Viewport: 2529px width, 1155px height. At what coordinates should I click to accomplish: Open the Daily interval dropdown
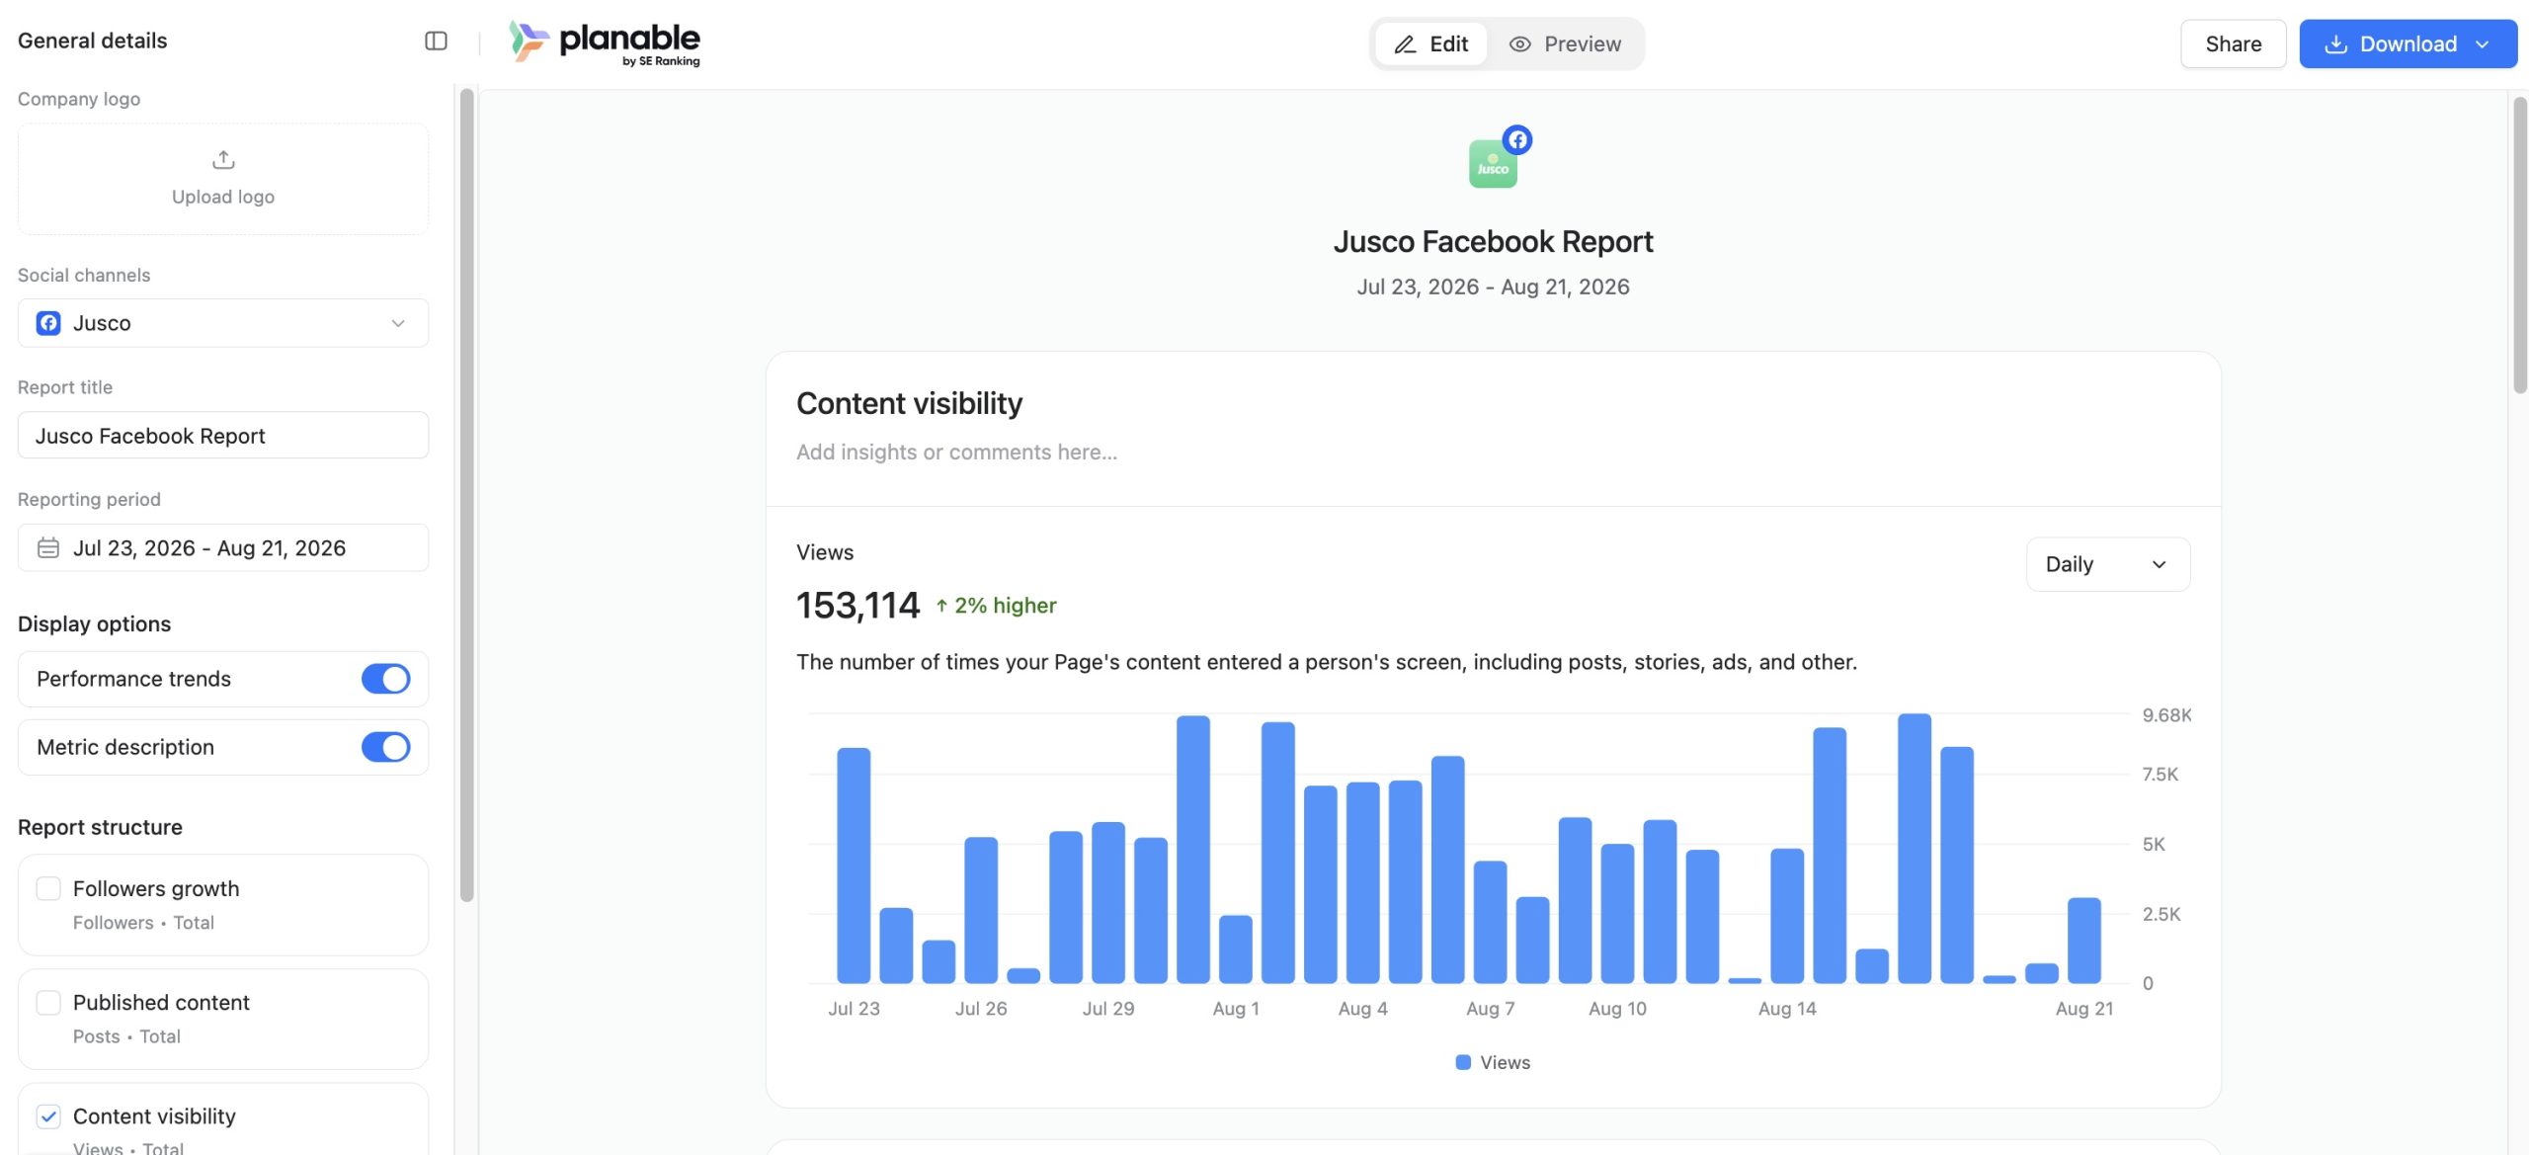click(2107, 564)
